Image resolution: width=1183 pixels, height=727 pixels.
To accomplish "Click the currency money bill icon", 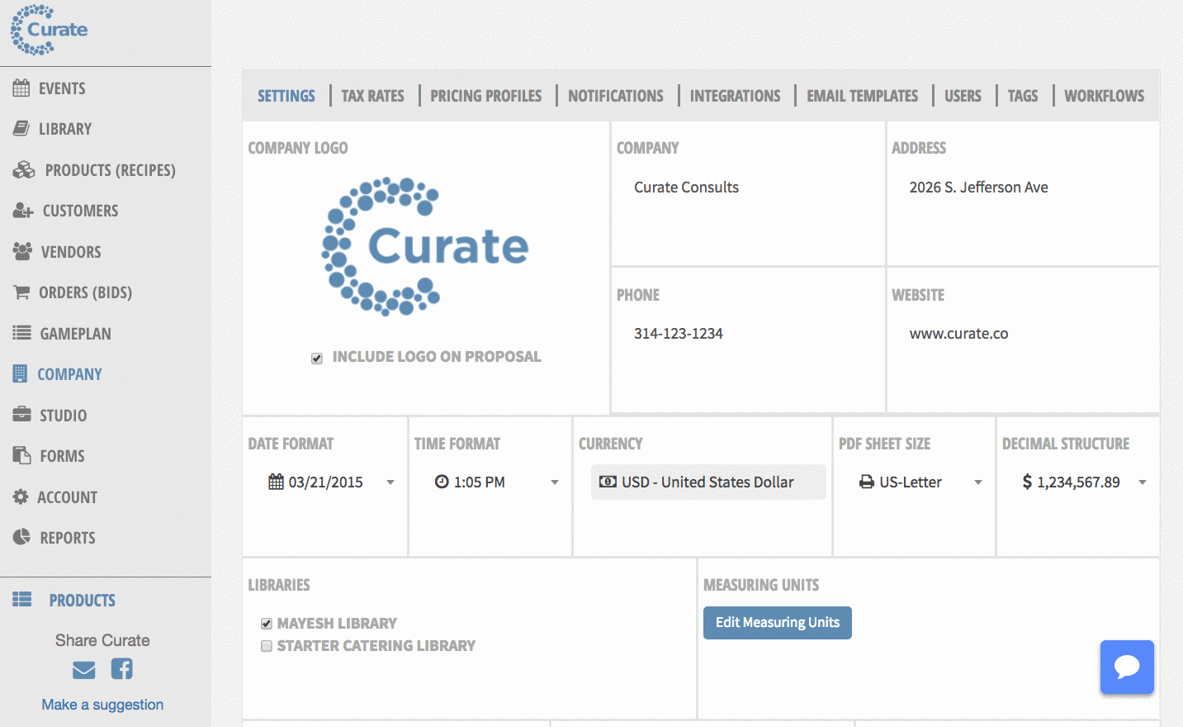I will pyautogui.click(x=608, y=482).
